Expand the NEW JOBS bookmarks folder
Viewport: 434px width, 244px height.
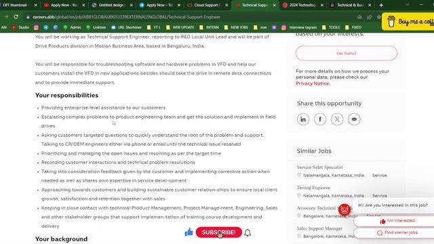(236, 27)
